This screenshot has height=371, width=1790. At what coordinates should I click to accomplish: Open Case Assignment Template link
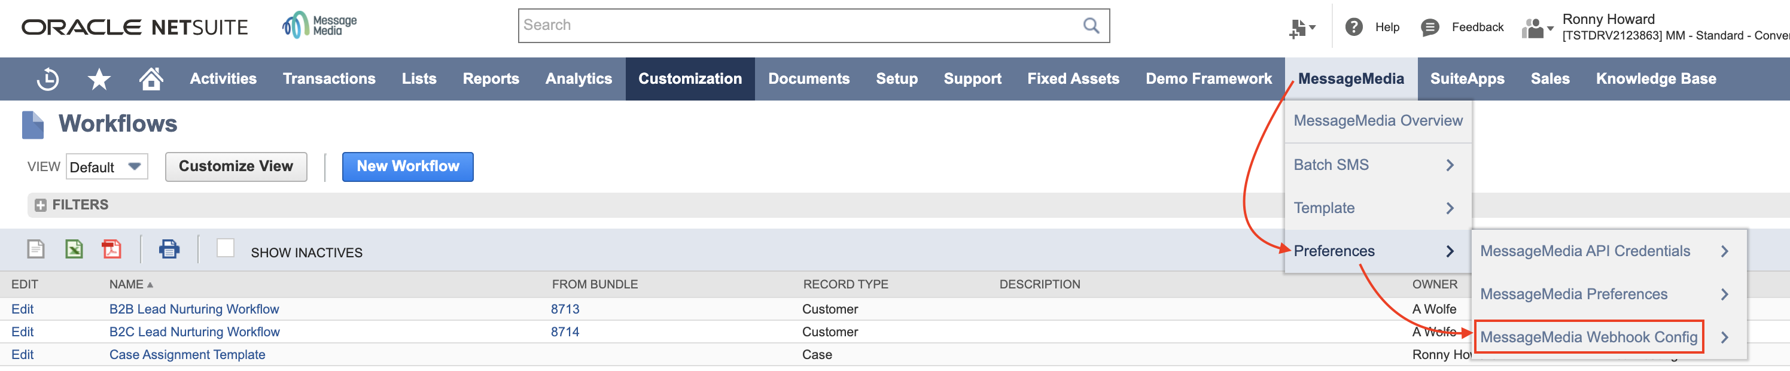pyautogui.click(x=187, y=355)
